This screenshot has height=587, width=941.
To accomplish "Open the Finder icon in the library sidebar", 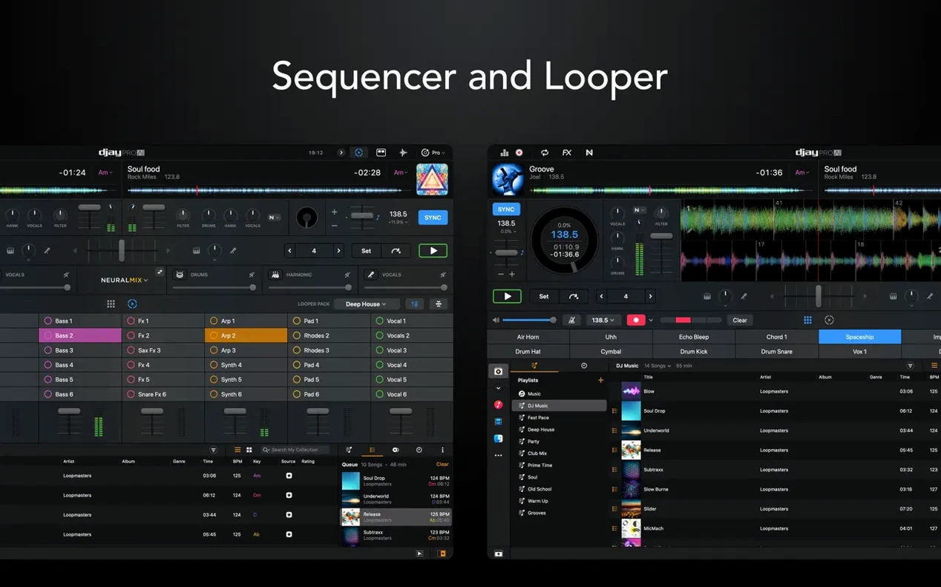I will click(498, 439).
